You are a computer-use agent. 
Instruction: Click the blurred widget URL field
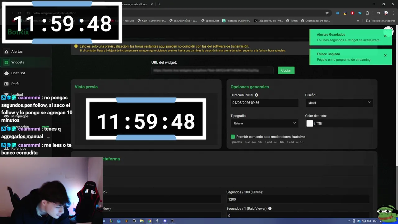[212, 70]
